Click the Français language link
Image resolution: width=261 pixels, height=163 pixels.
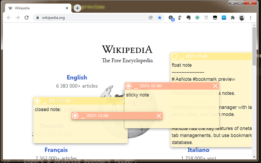[x=56, y=150]
